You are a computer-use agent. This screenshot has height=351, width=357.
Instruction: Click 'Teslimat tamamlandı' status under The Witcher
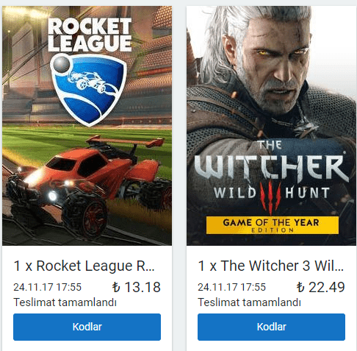[249, 302]
